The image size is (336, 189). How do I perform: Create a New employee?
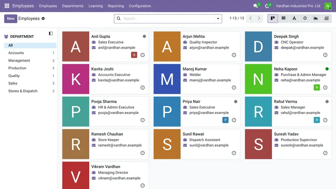coord(11,18)
